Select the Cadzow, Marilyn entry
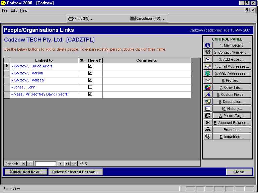This screenshot has width=258, height=193. (x=44, y=73)
